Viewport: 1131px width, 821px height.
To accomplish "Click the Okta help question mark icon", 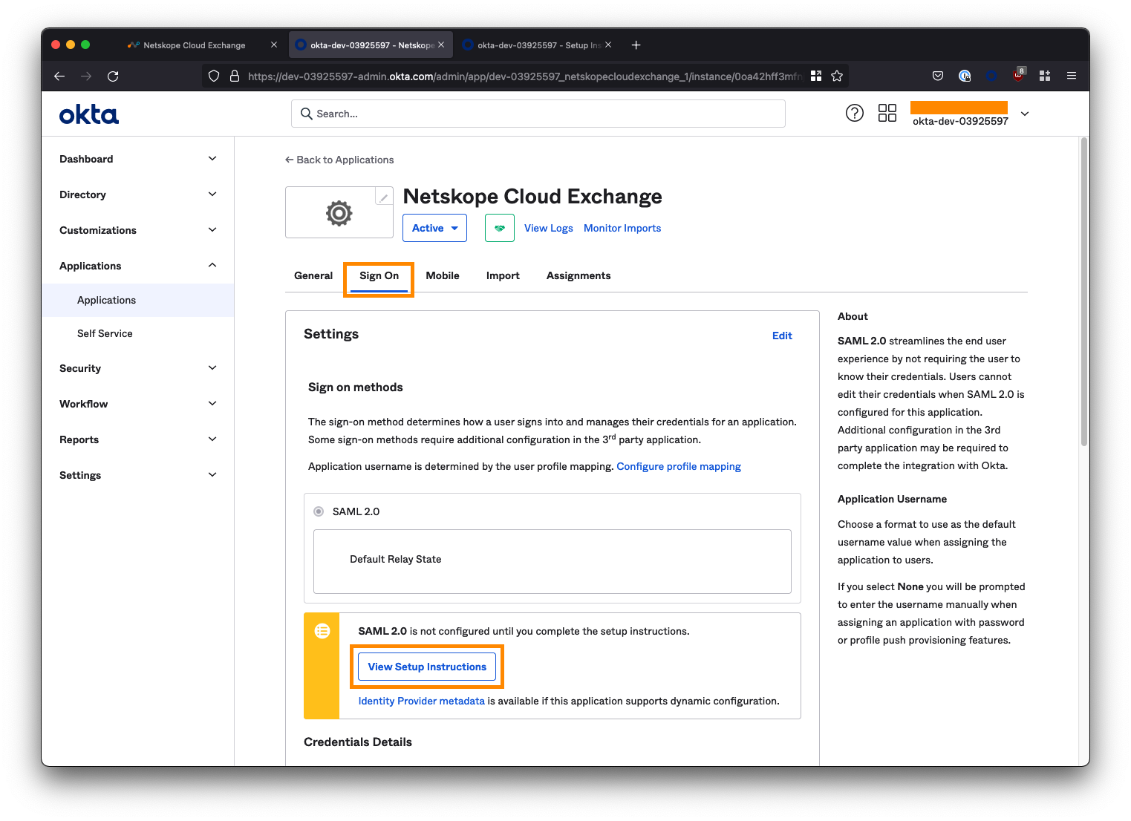I will (x=855, y=113).
